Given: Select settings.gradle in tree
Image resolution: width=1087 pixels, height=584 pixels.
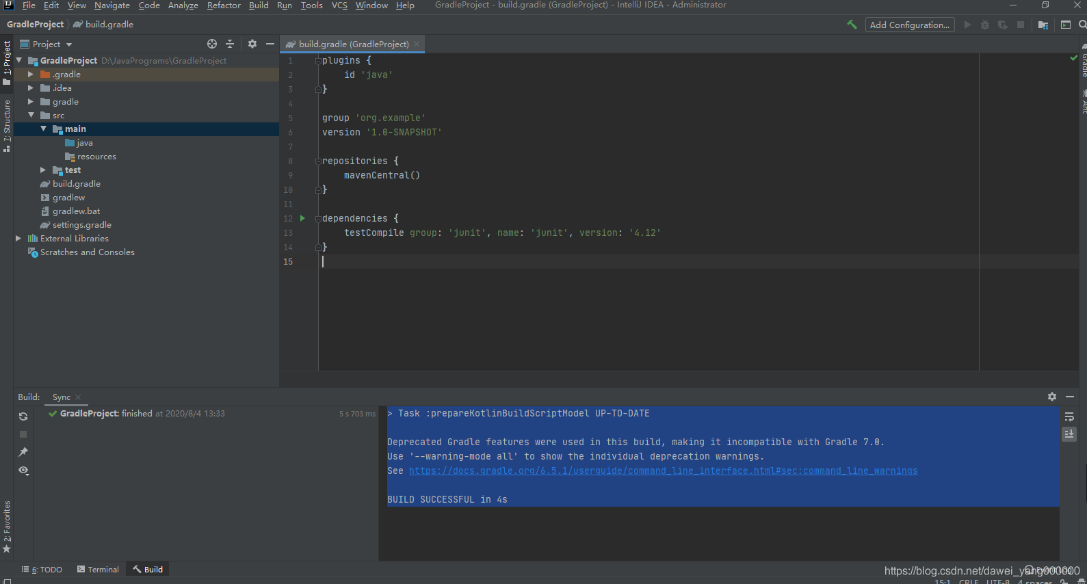Looking at the screenshot, I should click(x=81, y=224).
